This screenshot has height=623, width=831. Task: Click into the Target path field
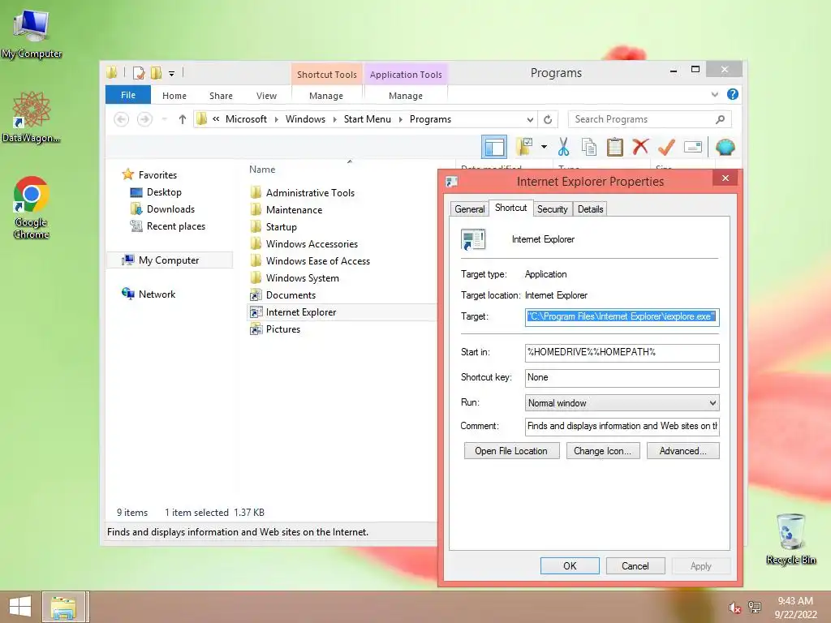tap(622, 317)
